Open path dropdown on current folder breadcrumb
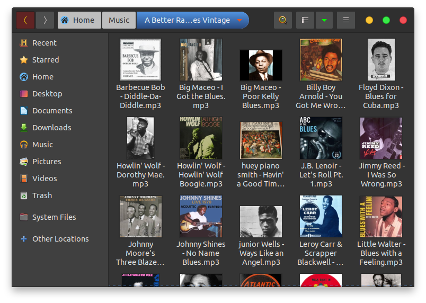The height and width of the screenshot is (303, 426). tap(239, 20)
